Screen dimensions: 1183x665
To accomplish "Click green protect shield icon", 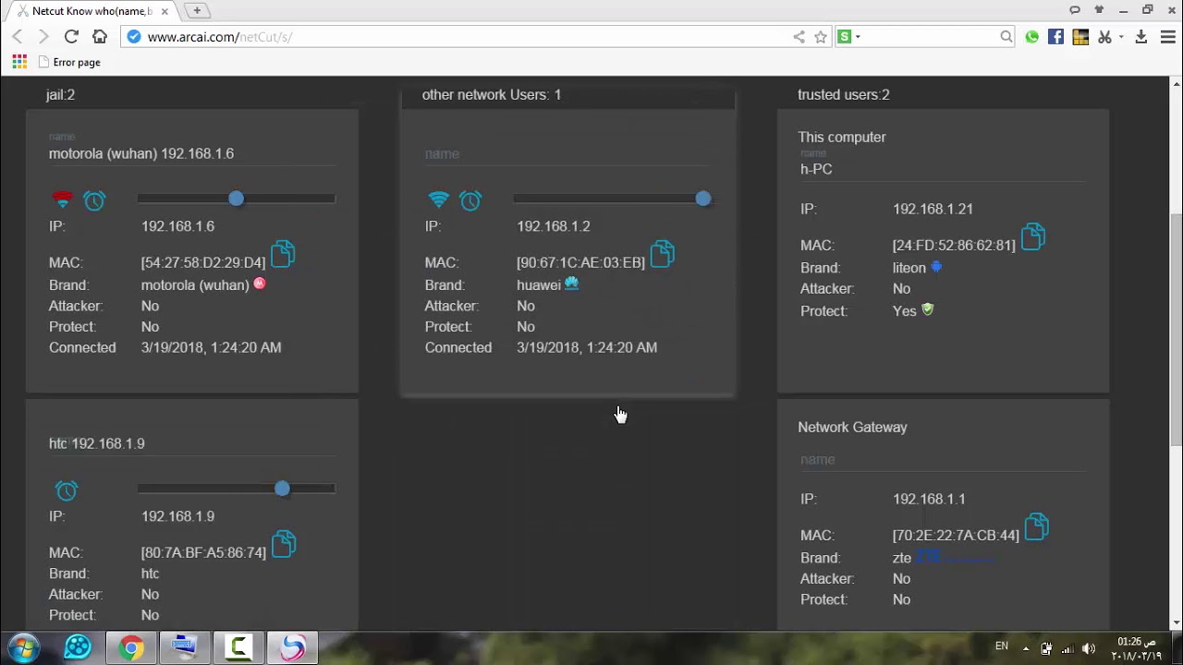I will pos(928,309).
